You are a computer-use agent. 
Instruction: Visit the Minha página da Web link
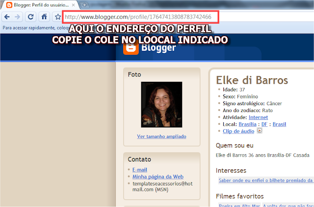click(x=158, y=177)
